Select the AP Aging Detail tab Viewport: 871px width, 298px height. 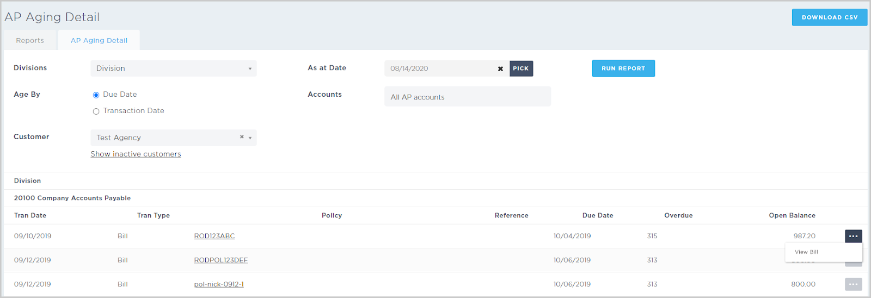[99, 40]
